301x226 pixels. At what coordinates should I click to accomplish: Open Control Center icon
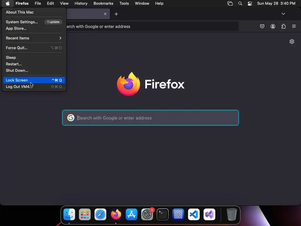[250, 3]
